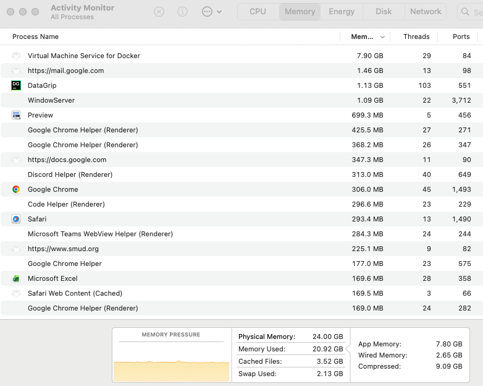Viewport: 483px width, 386px height.
Task: Click inside the search field
Action: click(471, 12)
